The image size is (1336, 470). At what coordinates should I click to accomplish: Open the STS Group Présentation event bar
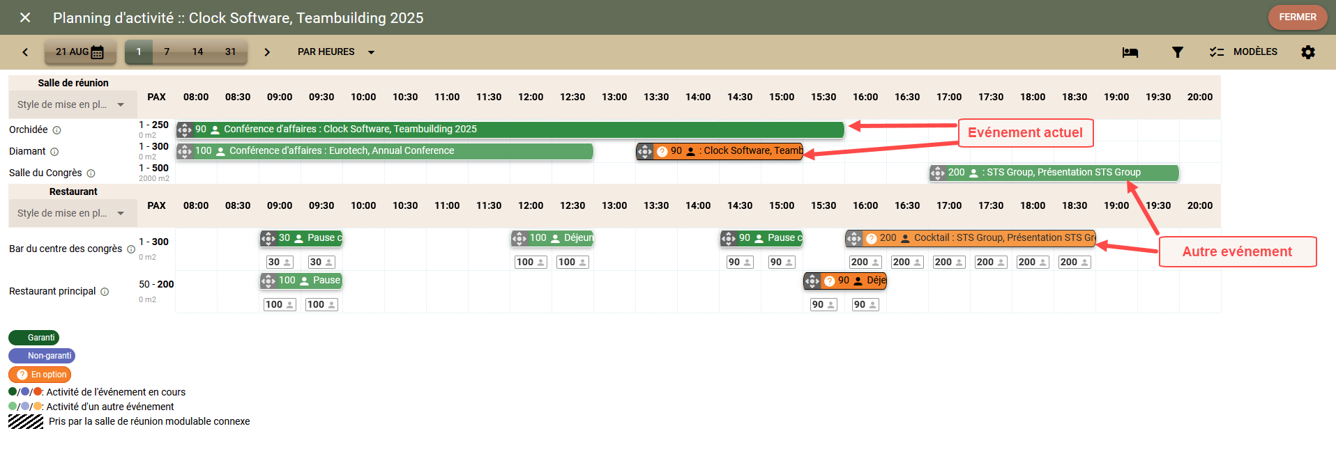pos(1054,173)
